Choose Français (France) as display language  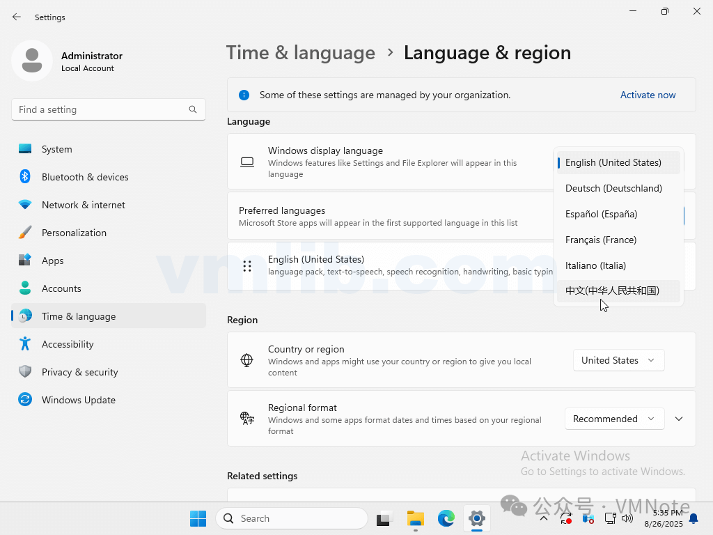601,240
